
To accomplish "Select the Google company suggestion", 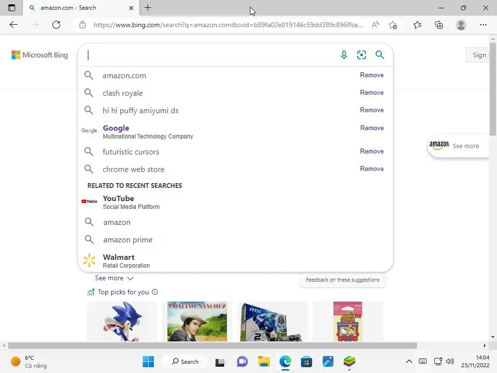I will pyautogui.click(x=148, y=132).
